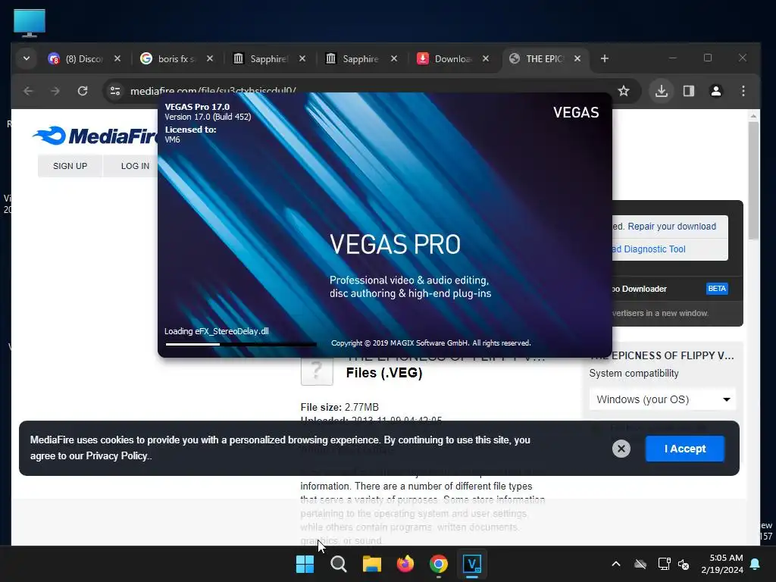The image size is (776, 582).
Task: Open Firefox from taskbar
Action: tap(405, 564)
